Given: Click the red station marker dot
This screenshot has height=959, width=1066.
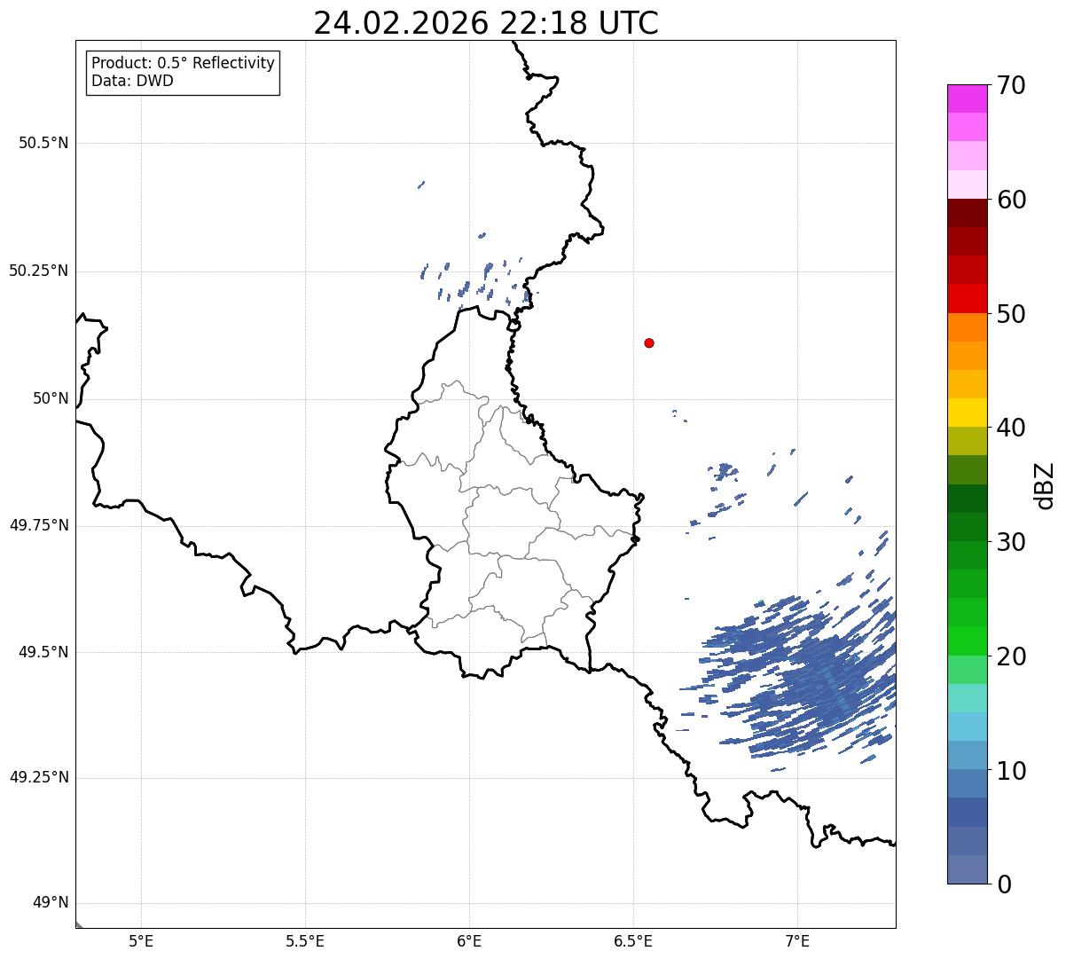Looking at the screenshot, I should pyautogui.click(x=649, y=342).
